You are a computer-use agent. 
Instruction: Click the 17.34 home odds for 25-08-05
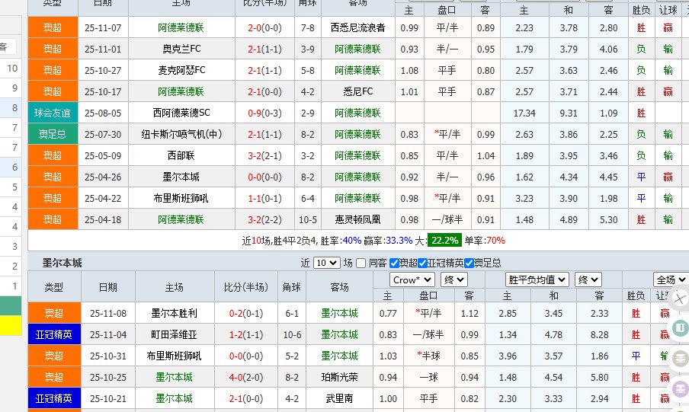pyautogui.click(x=524, y=113)
